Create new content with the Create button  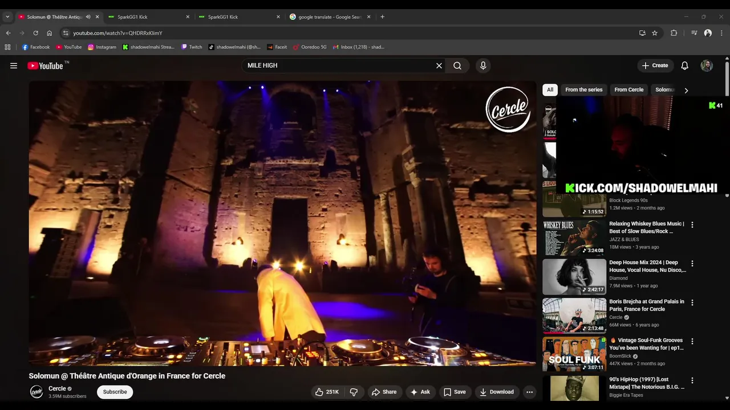655,65
